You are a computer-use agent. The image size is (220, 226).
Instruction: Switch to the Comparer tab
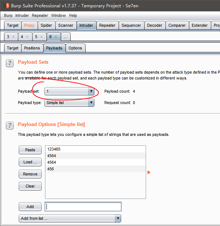[x=177, y=25]
